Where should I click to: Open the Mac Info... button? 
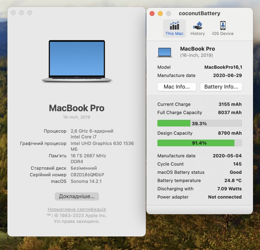[x=177, y=87]
